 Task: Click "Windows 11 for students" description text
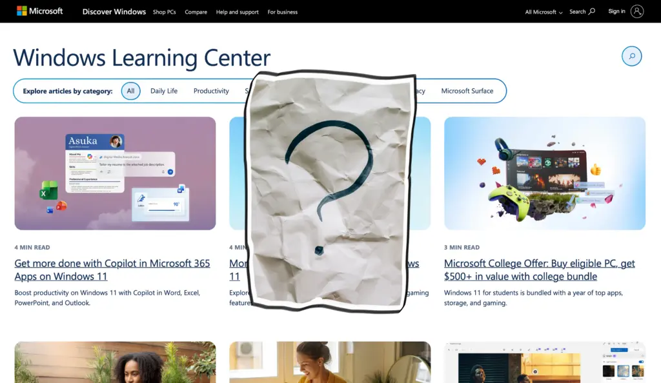point(533,297)
